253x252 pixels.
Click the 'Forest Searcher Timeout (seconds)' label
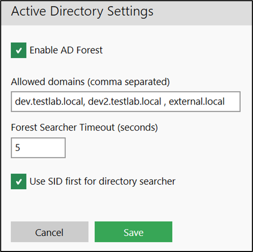[x=85, y=128]
